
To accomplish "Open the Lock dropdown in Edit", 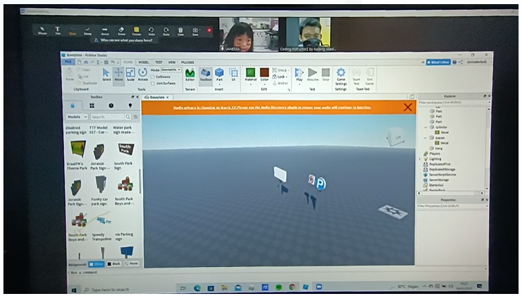I will coord(280,76).
